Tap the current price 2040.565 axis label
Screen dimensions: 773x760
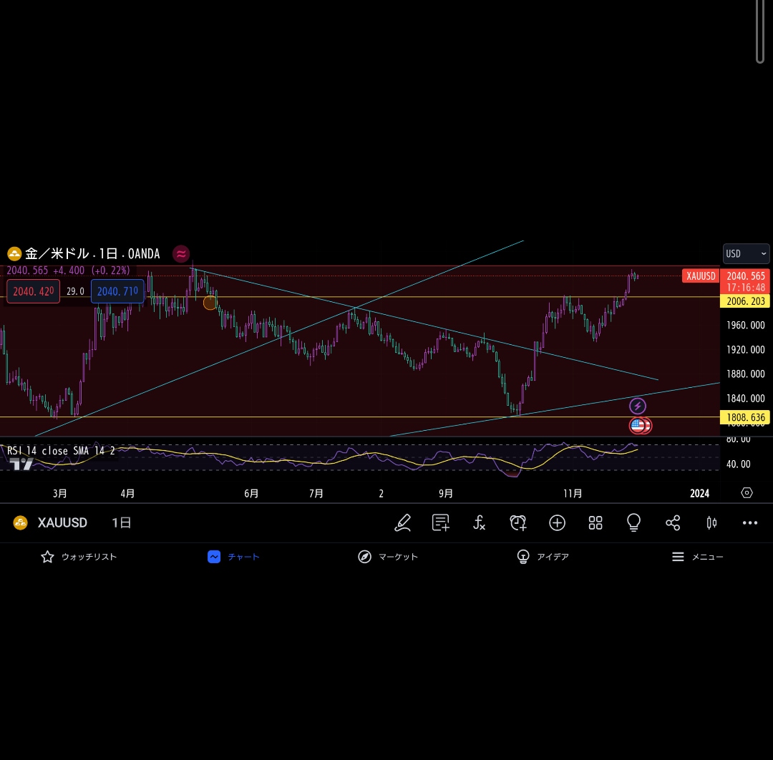tap(745, 276)
